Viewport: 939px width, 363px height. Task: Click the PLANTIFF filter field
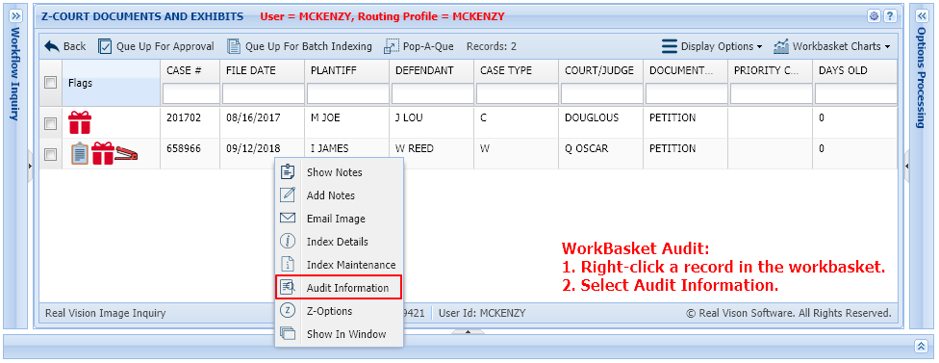click(347, 94)
